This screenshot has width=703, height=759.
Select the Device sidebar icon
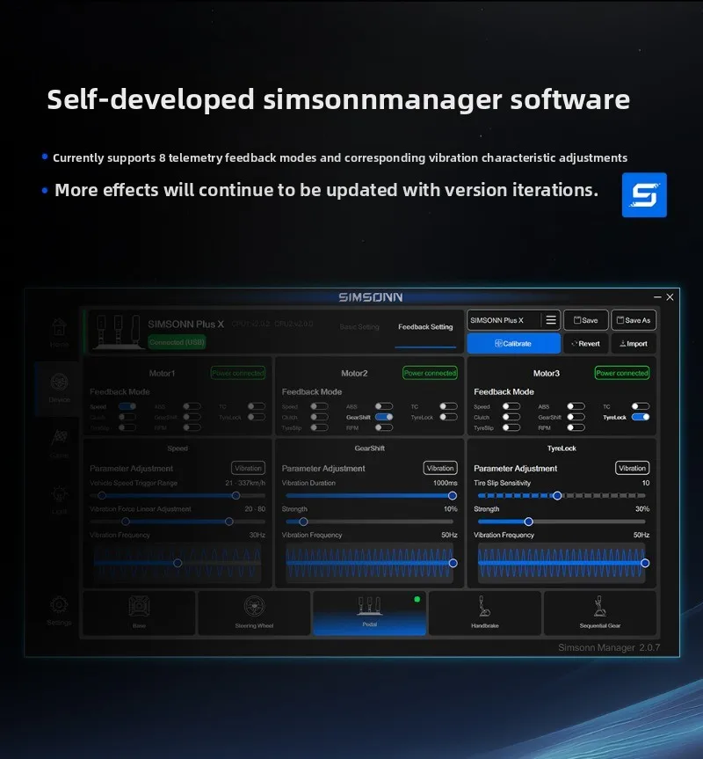click(x=59, y=388)
